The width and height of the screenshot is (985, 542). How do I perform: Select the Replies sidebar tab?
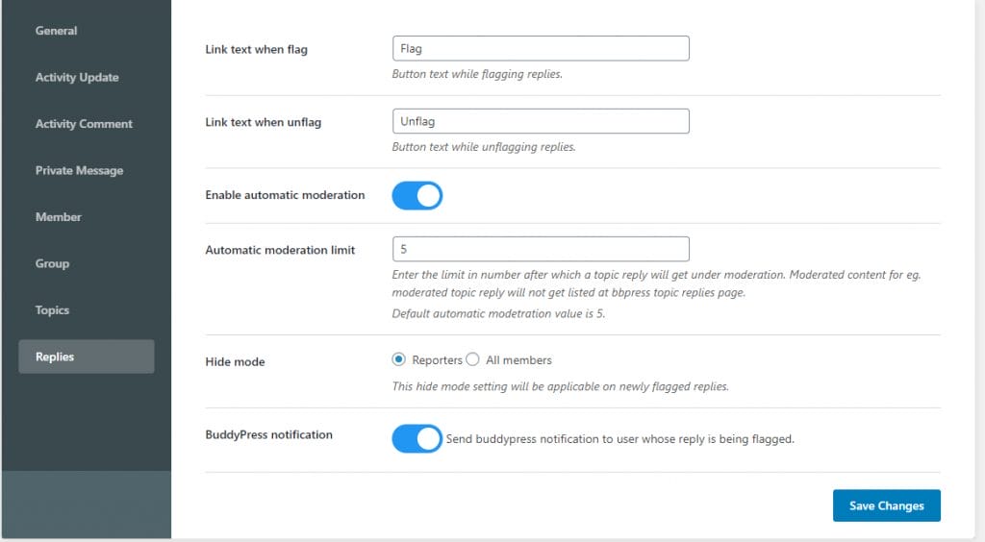tap(55, 357)
